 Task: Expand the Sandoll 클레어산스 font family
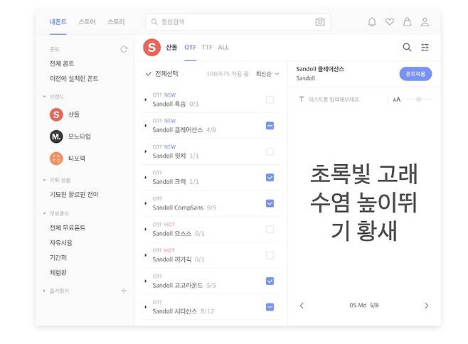[x=146, y=126]
